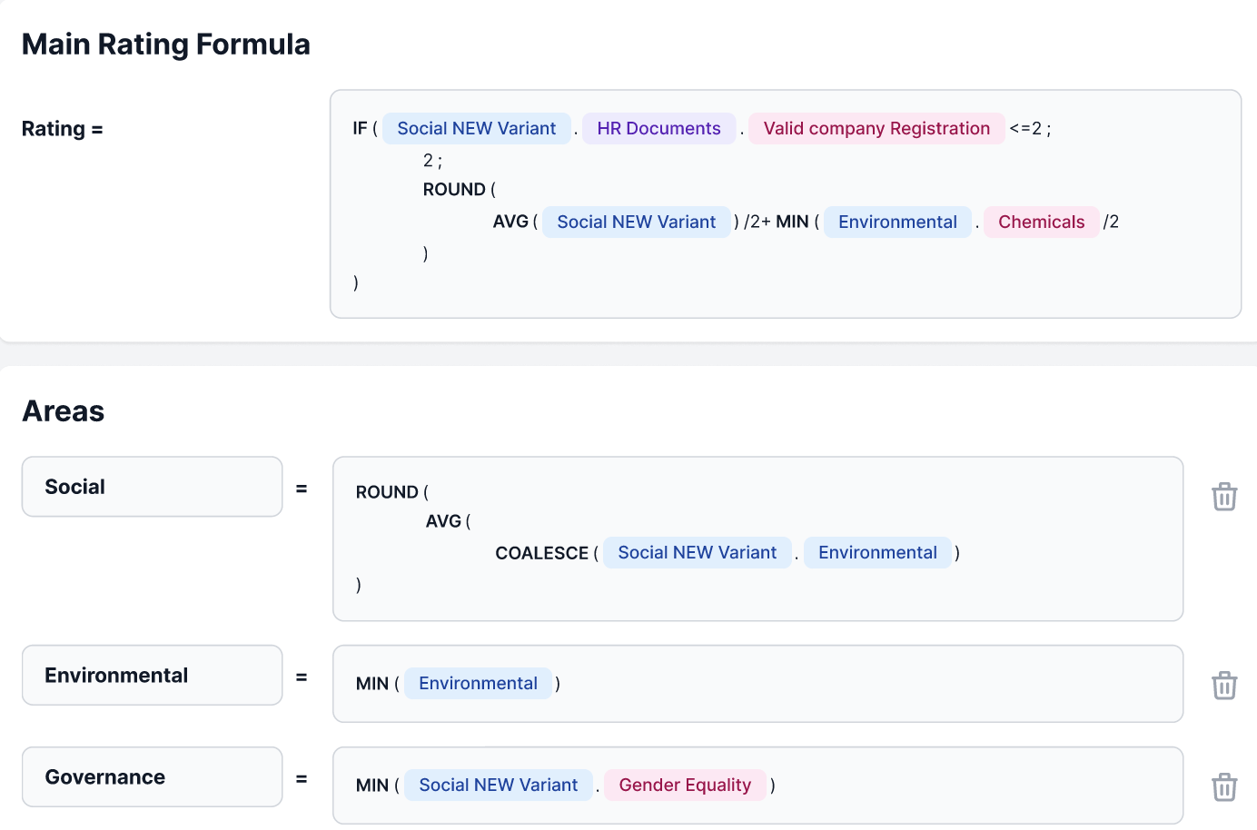Image resolution: width=1257 pixels, height=830 pixels.
Task: Click Environmental chip in Environmental MIN formula
Action: [x=479, y=684]
